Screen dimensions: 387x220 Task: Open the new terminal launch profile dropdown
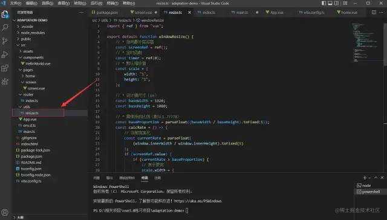[369, 178]
